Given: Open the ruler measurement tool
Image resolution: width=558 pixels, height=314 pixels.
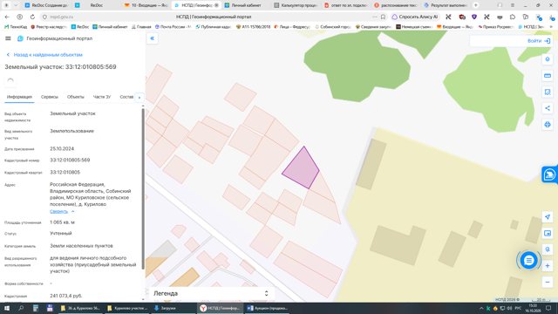Looking at the screenshot, I should tap(548, 76).
